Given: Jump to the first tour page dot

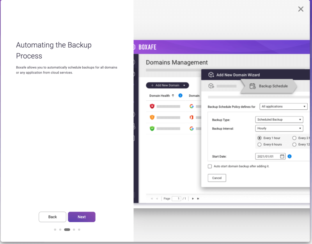Looking at the screenshot, I should click(x=55, y=230).
